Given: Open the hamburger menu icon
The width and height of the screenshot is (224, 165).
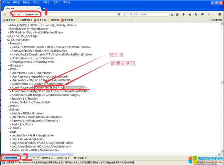Looking at the screenshot, I should click(x=220, y=14).
